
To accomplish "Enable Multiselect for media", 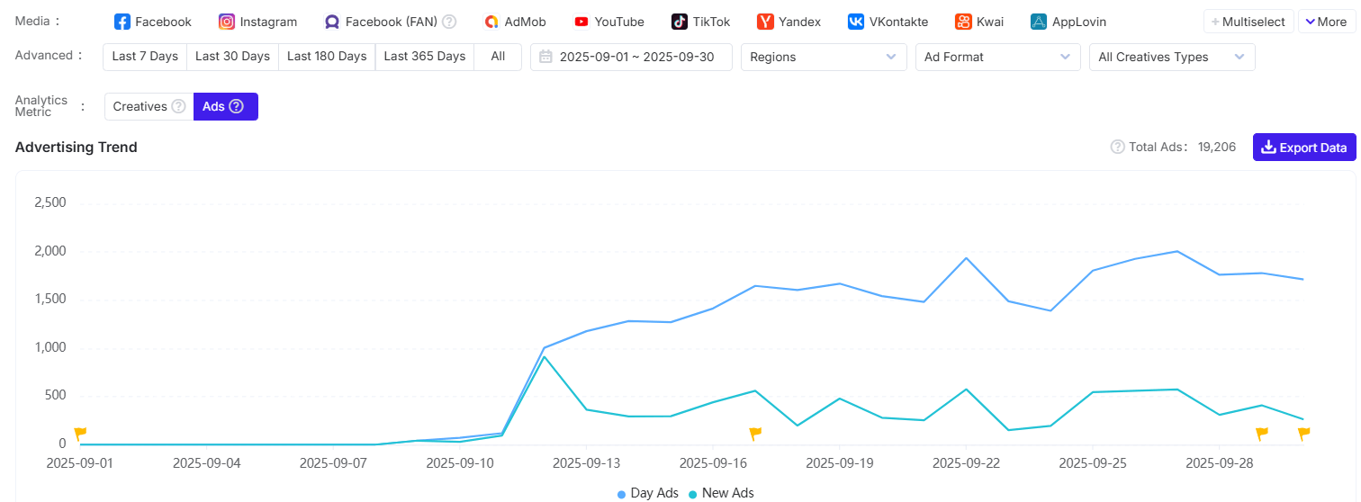I will pyautogui.click(x=1248, y=22).
